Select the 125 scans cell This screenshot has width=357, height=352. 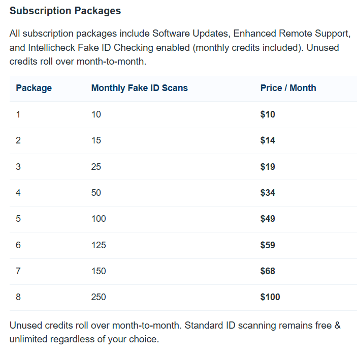[x=99, y=245]
